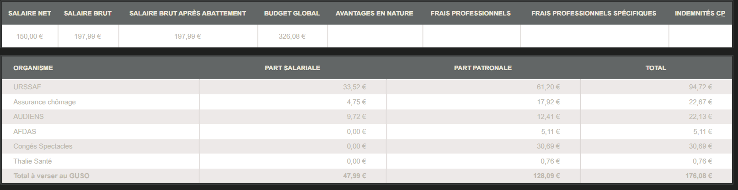Click the AFDAS row label
This screenshot has width=738, height=190.
click(x=25, y=132)
